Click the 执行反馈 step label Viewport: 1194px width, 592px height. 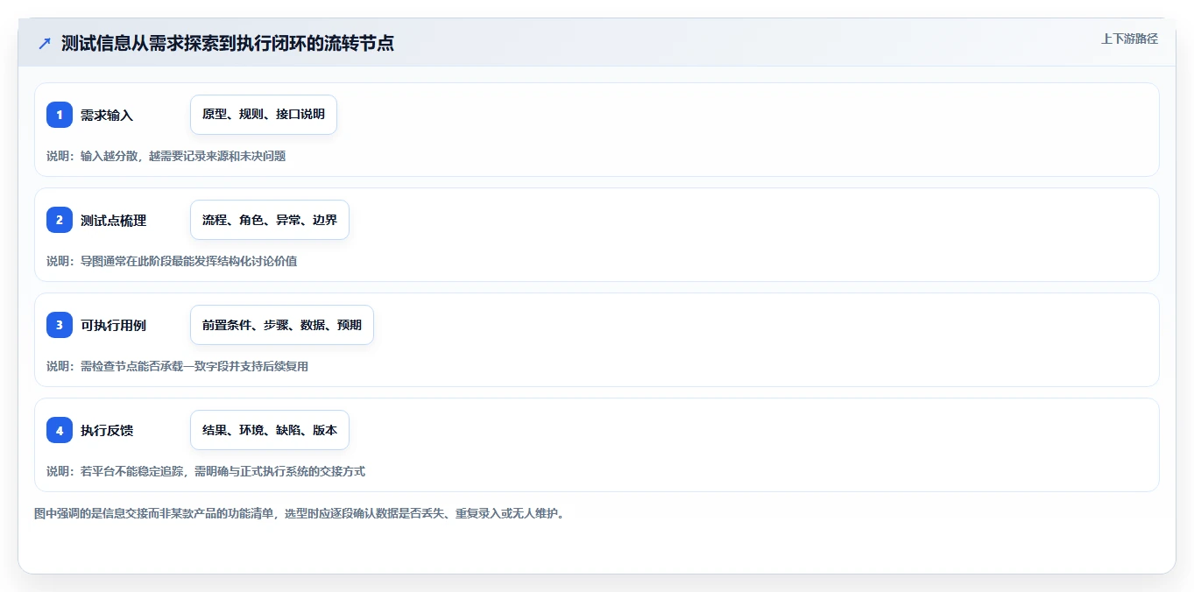point(107,430)
